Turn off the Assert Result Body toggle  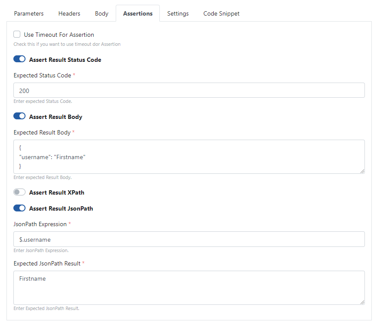pyautogui.click(x=19, y=116)
